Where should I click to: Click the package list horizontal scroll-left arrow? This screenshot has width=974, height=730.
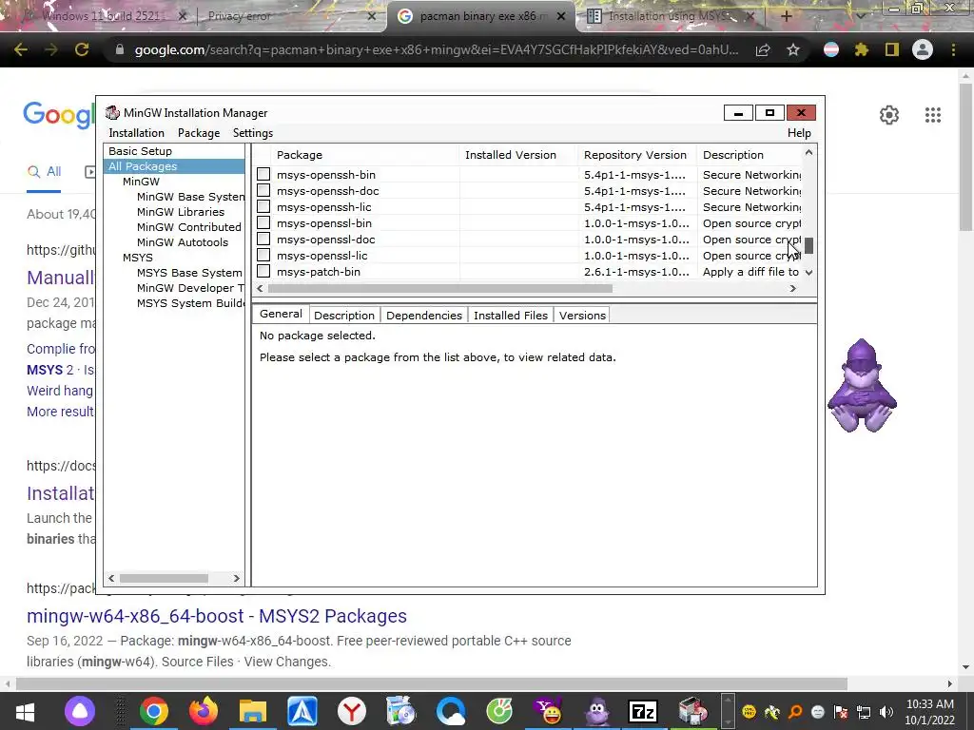260,288
